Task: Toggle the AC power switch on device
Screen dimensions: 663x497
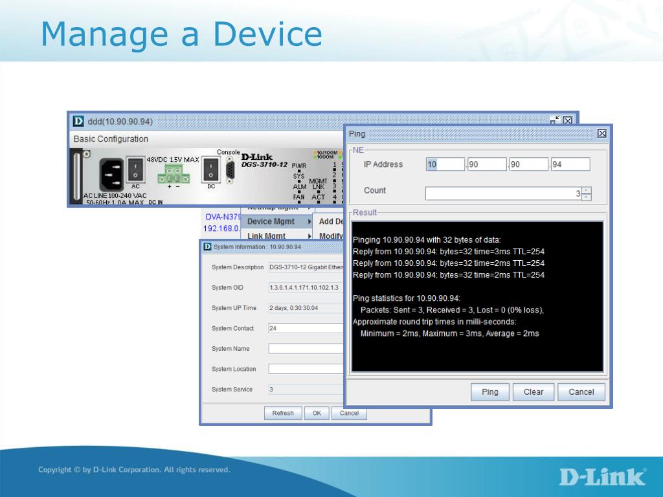Action: point(135,170)
